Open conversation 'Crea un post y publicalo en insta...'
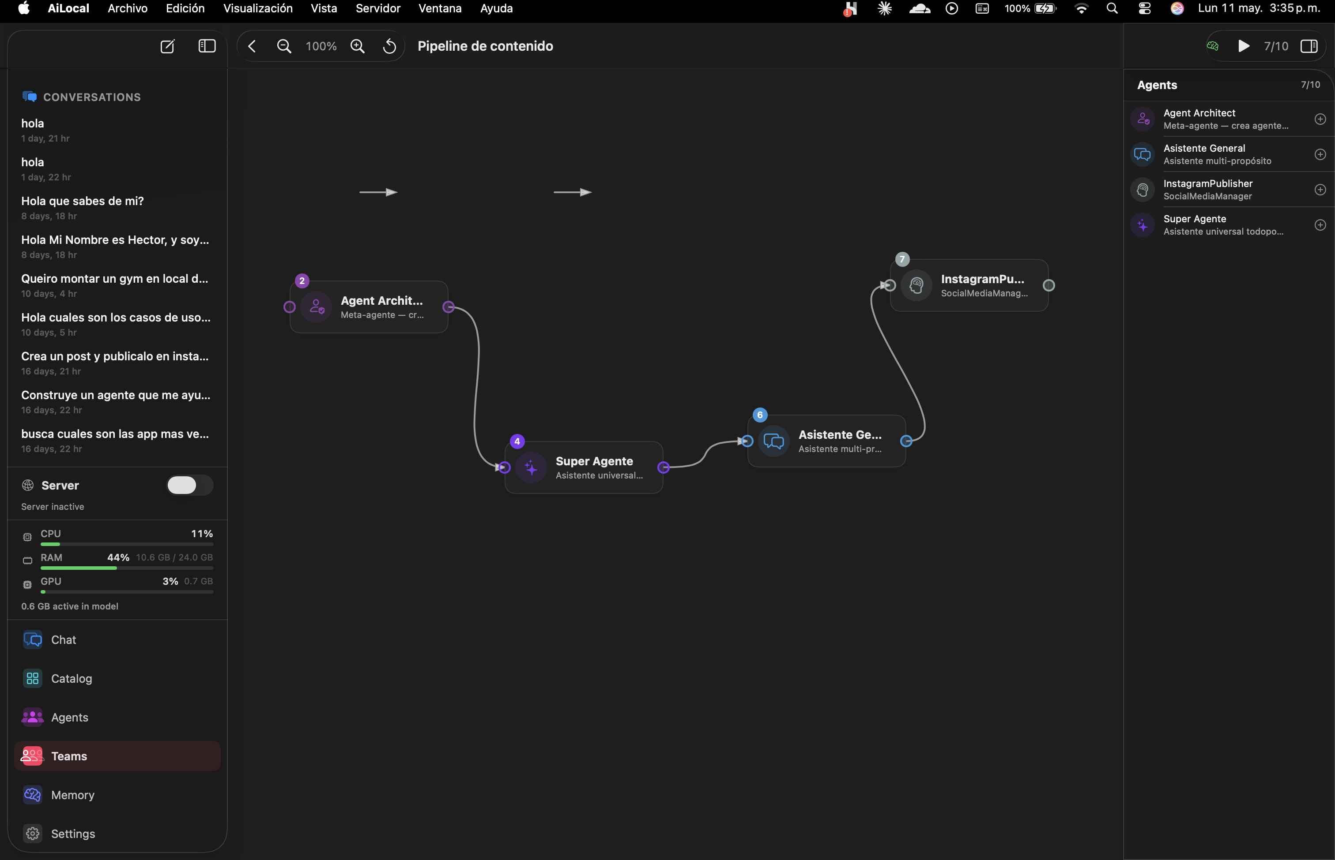The image size is (1335, 860). click(x=117, y=363)
